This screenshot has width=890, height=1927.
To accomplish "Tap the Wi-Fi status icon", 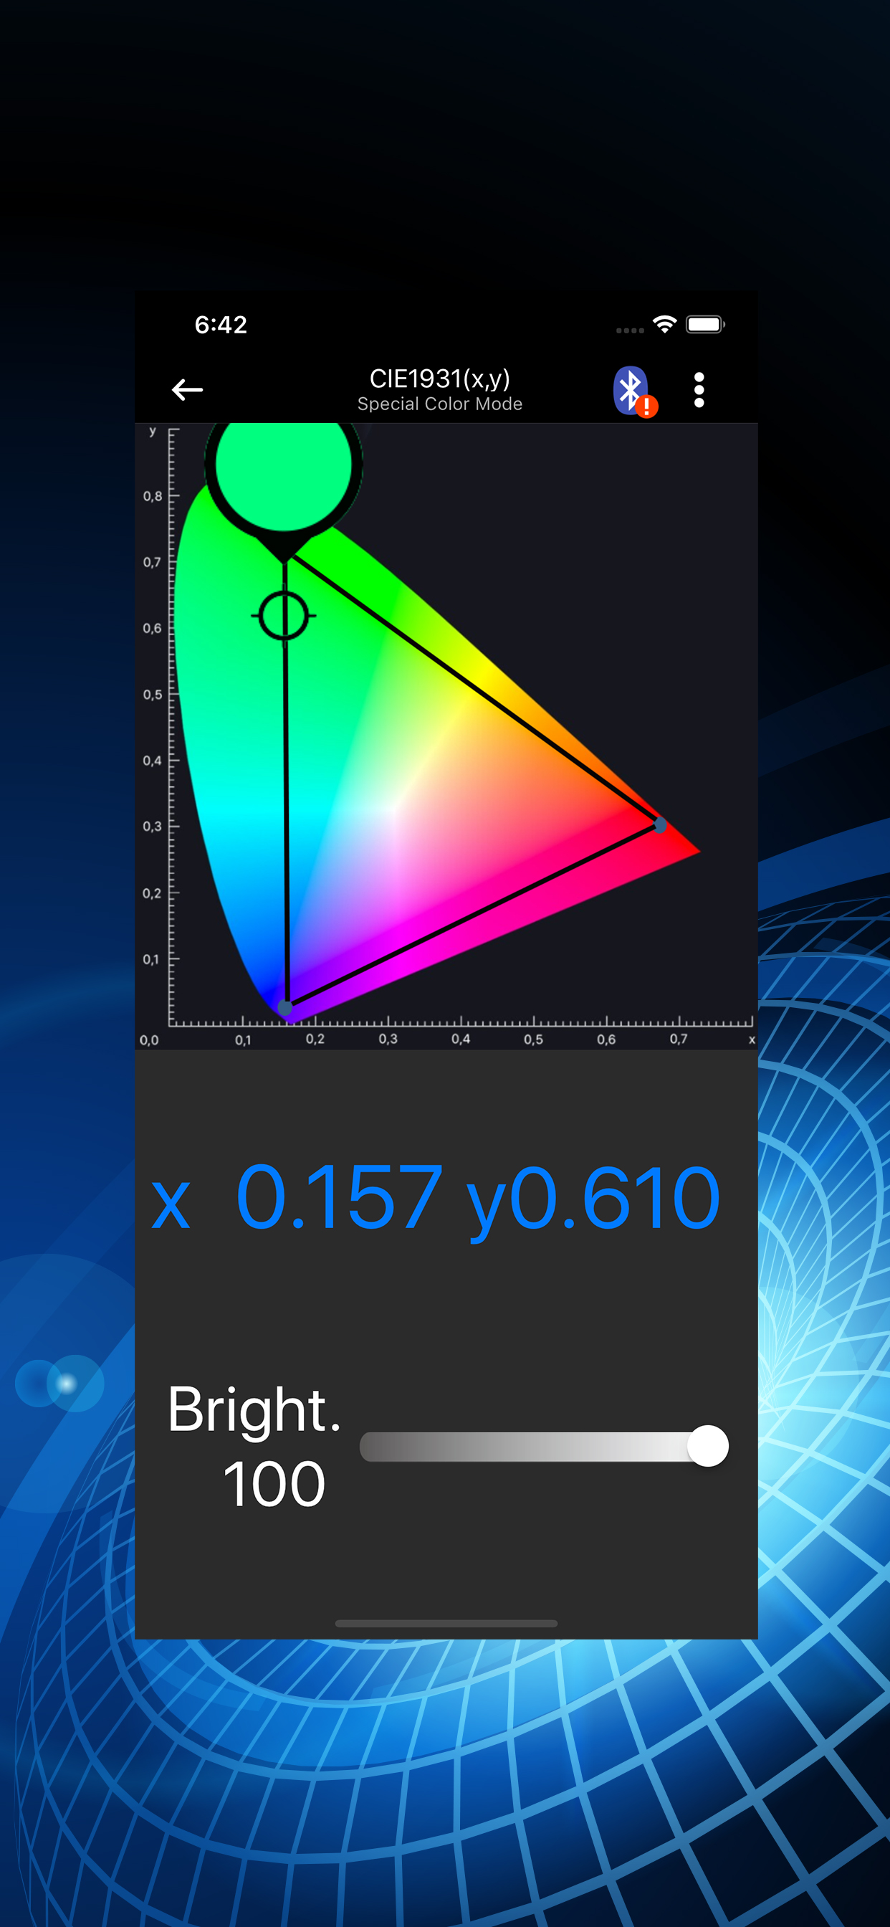I will 664,324.
